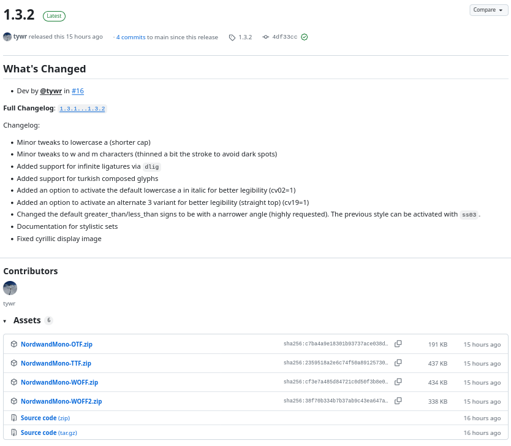Open the @tywr mention link
Image resolution: width=511 pixels, height=446 pixels.
click(51, 91)
